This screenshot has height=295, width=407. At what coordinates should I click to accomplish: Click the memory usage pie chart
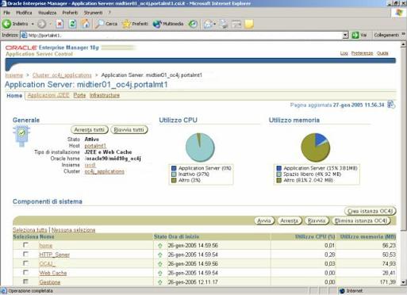click(316, 147)
